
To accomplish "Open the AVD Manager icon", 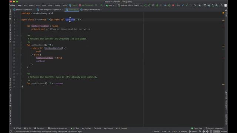I will (x=213, y=6).
